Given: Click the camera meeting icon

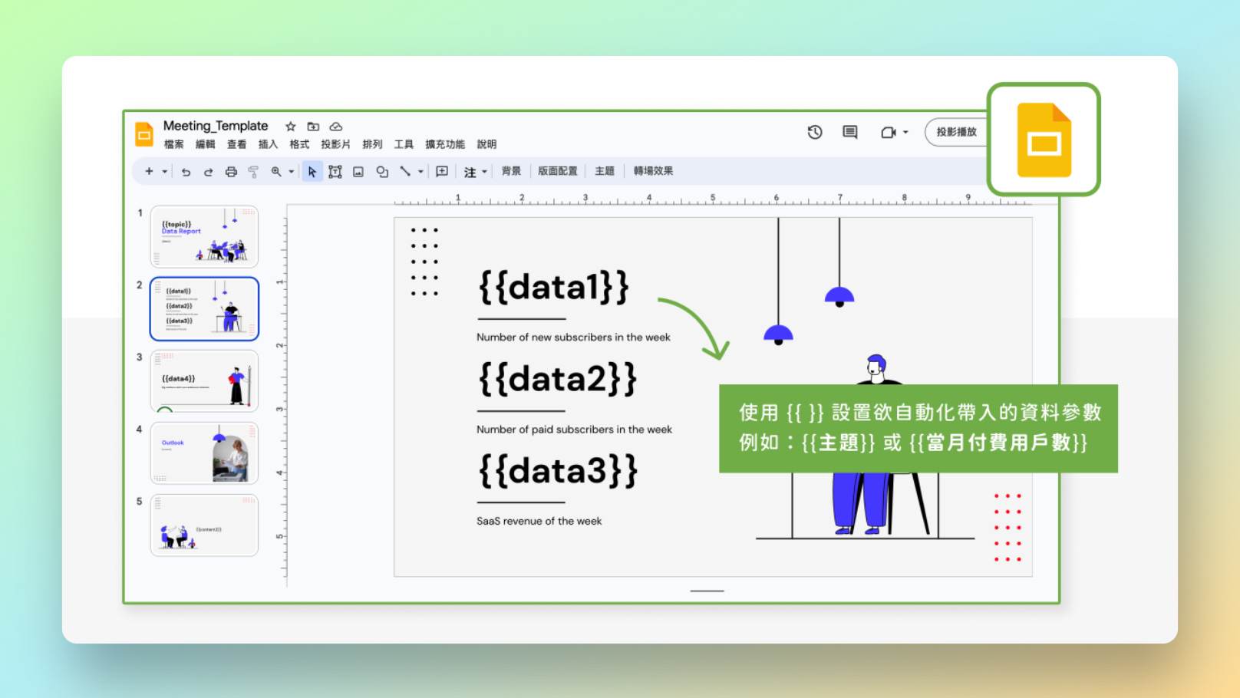Looking at the screenshot, I should [888, 133].
